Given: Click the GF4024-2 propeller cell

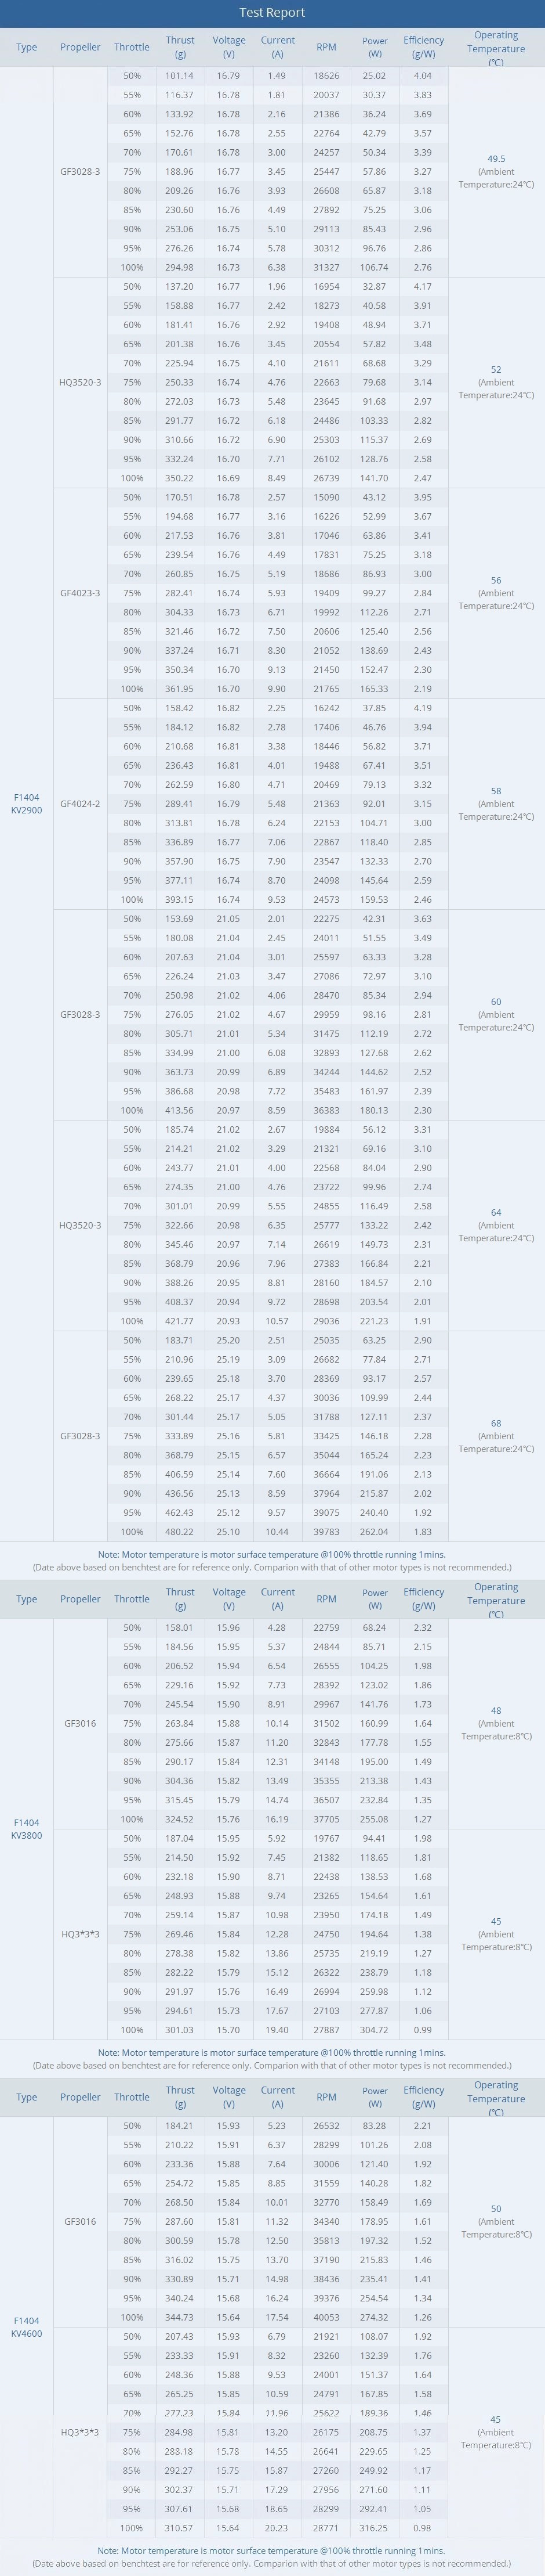Looking at the screenshot, I should click(80, 804).
